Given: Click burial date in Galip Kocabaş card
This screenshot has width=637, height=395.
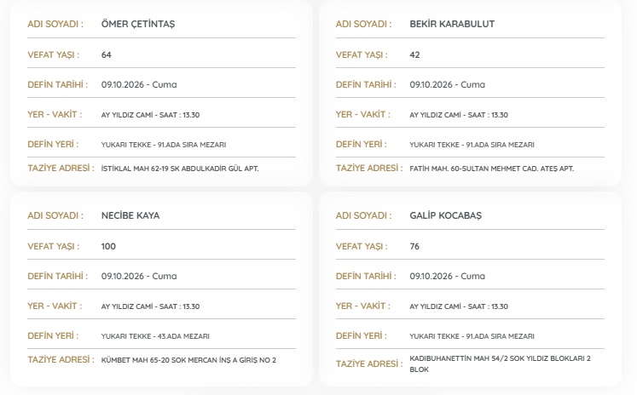Looking at the screenshot, I should click(x=448, y=276).
